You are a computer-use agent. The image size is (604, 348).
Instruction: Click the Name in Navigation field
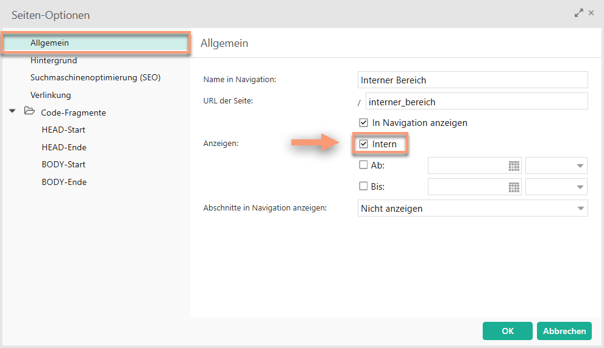tap(472, 80)
